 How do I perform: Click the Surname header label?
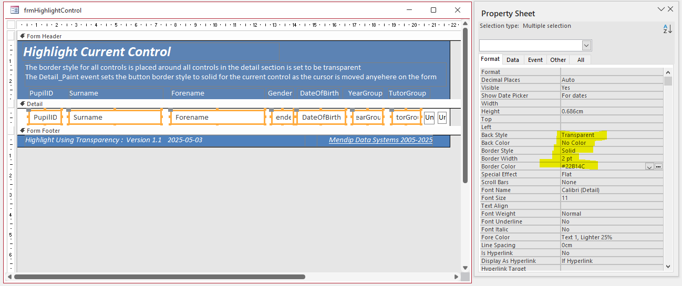(84, 93)
